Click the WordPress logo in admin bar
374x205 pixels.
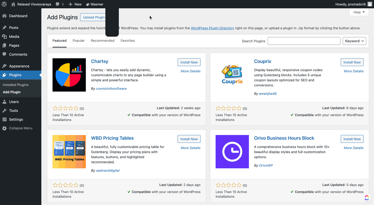[x=4, y=4]
